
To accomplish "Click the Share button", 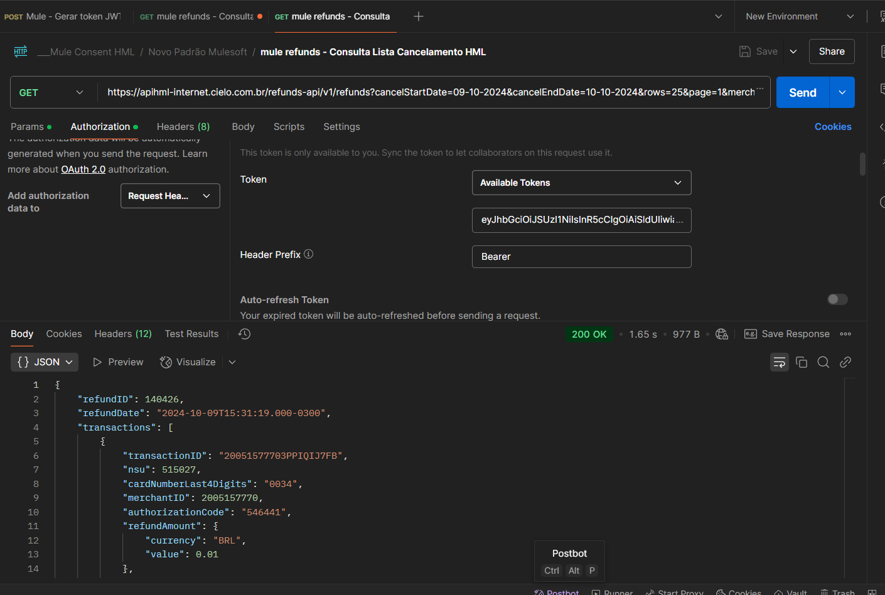I will pyautogui.click(x=831, y=51).
